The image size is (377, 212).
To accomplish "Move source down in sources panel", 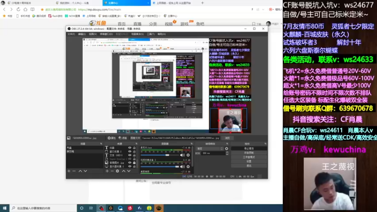I will click(x=129, y=171).
